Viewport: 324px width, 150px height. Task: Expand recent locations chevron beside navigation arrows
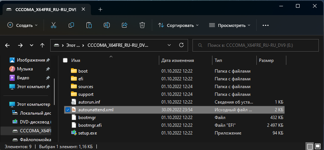pyautogui.click(x=31, y=45)
